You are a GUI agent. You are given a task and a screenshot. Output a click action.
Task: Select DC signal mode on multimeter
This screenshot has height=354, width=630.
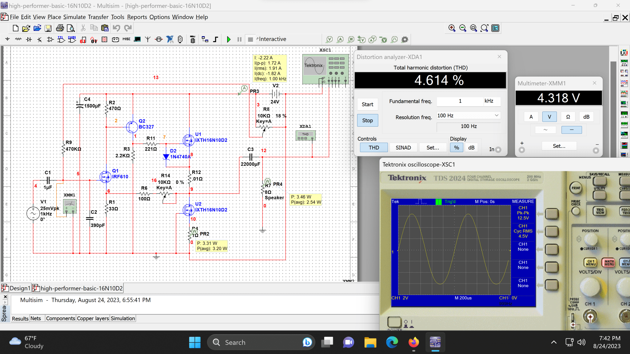click(x=572, y=130)
